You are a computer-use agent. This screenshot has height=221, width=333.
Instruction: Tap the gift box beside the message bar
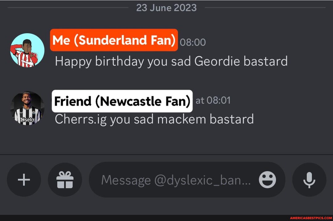(x=65, y=180)
